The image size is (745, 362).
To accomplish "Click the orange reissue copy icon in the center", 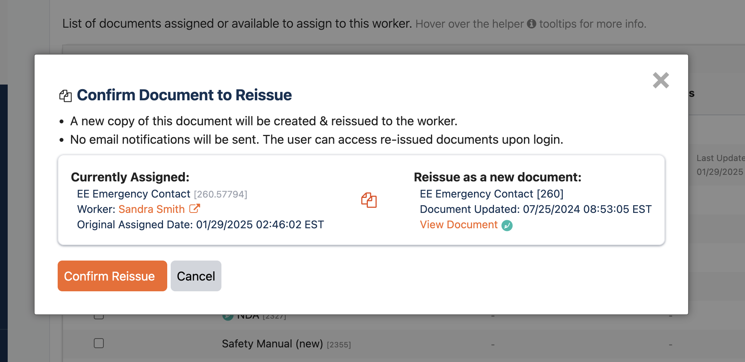I will coord(369,200).
